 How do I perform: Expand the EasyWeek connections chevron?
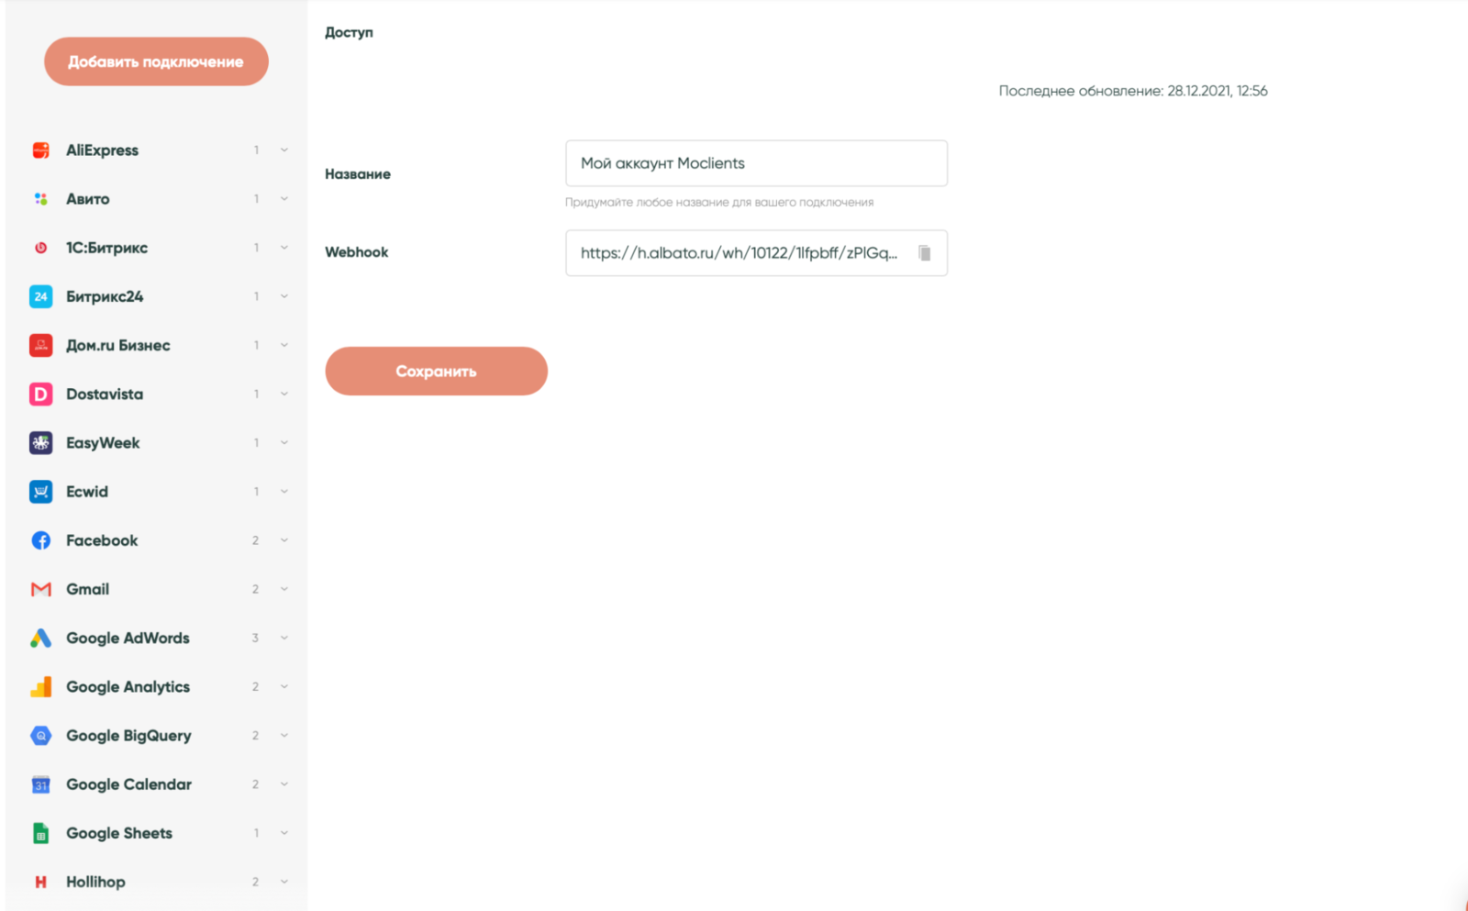click(284, 443)
